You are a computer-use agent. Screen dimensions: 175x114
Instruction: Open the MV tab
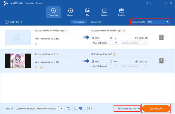pyautogui.click(x=87, y=12)
